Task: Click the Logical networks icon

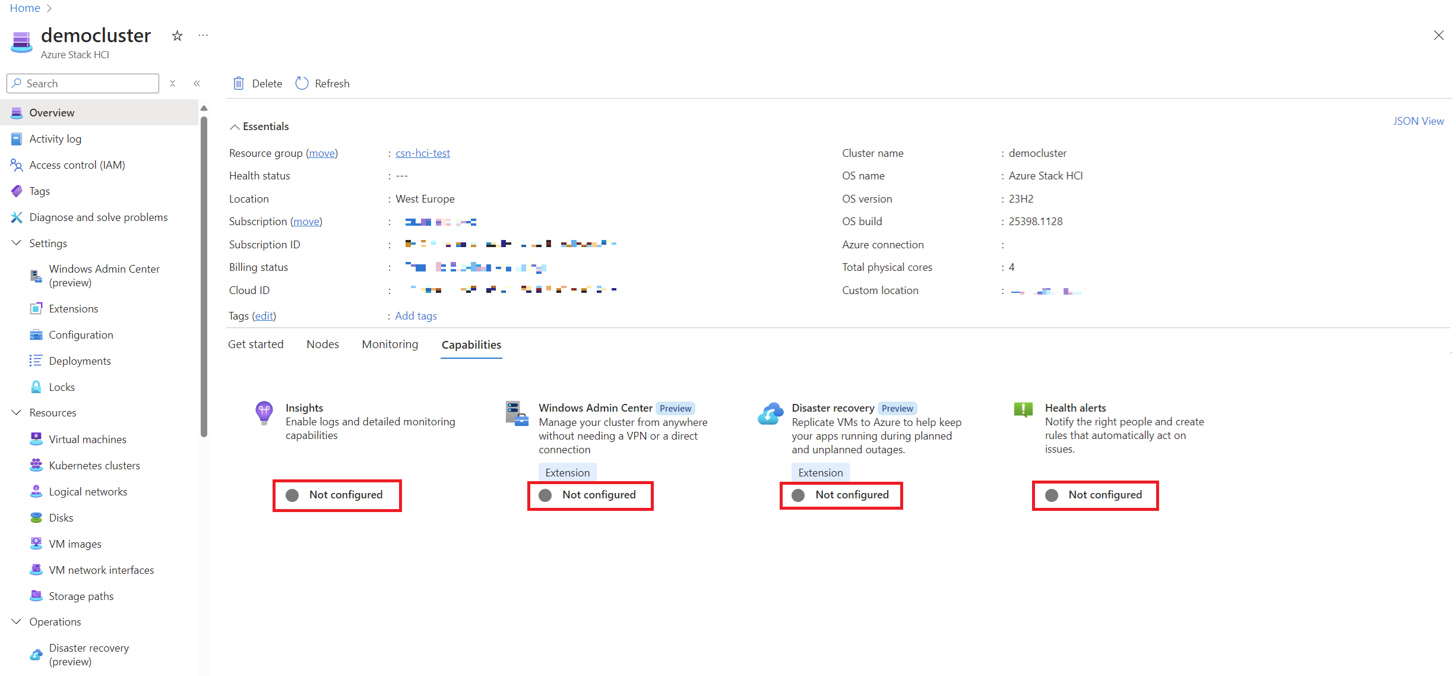Action: coord(36,491)
